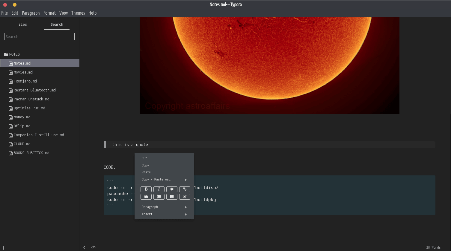The height and width of the screenshot is (251, 451).
Task: Expand the Paragraph submenu arrow
Action: pos(186,207)
